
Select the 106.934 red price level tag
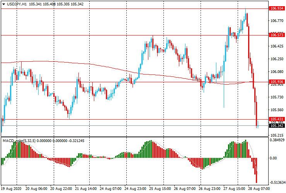point(277,8)
